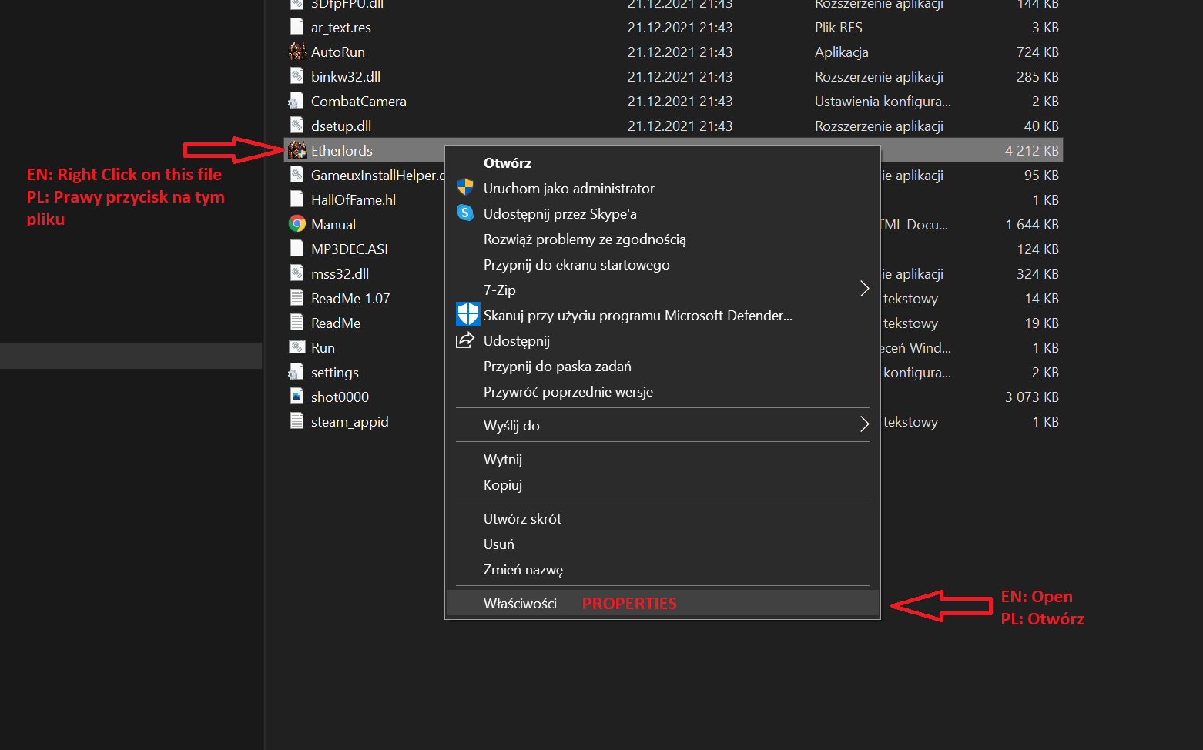This screenshot has width=1203, height=750.
Task: Select the mss32.dll file icon
Action: pos(297,273)
